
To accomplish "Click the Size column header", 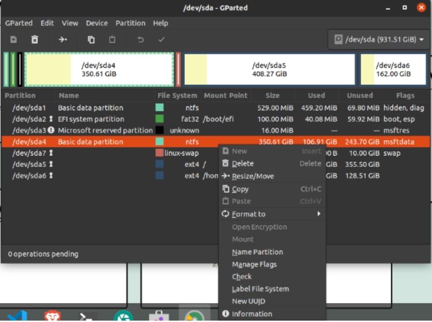I will (273, 96).
